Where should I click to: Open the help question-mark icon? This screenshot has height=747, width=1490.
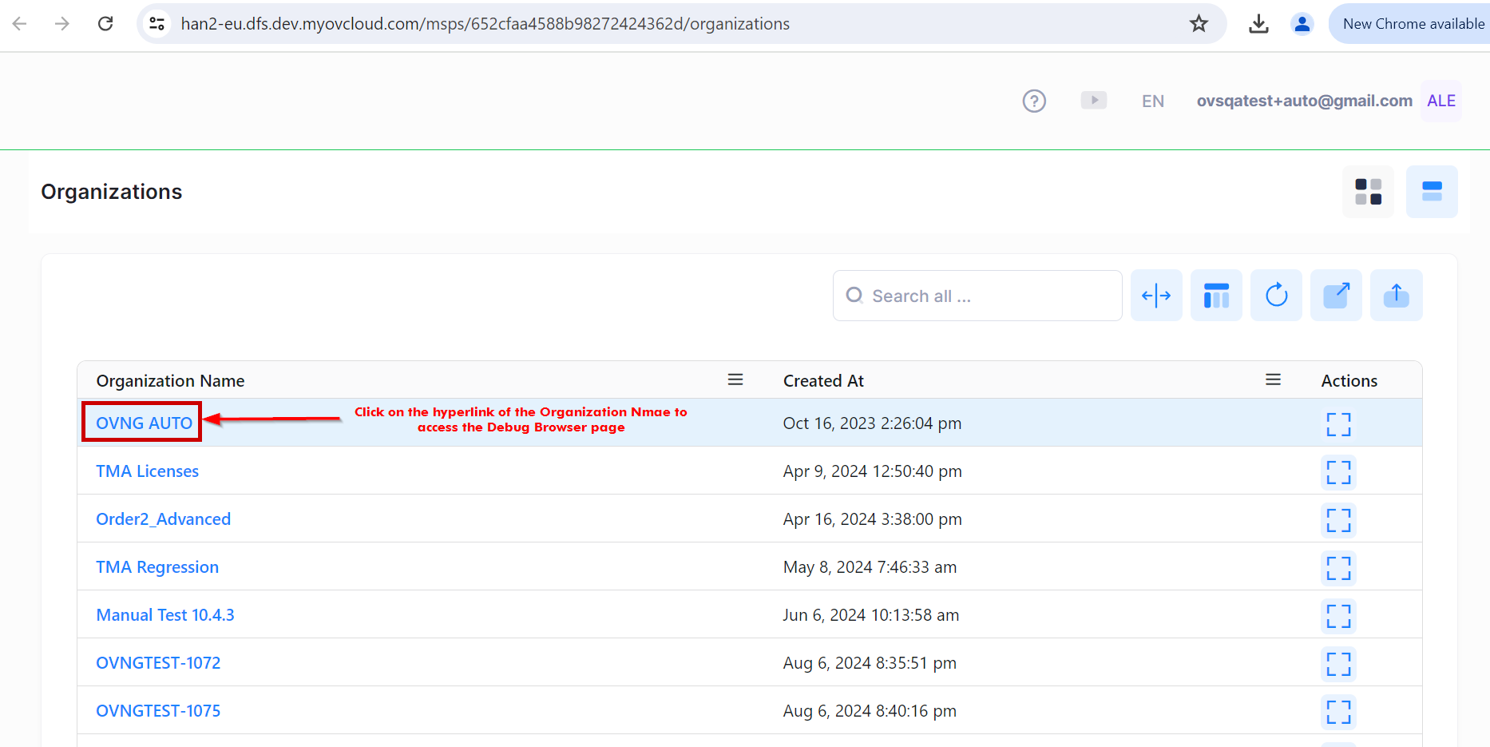(x=1034, y=101)
